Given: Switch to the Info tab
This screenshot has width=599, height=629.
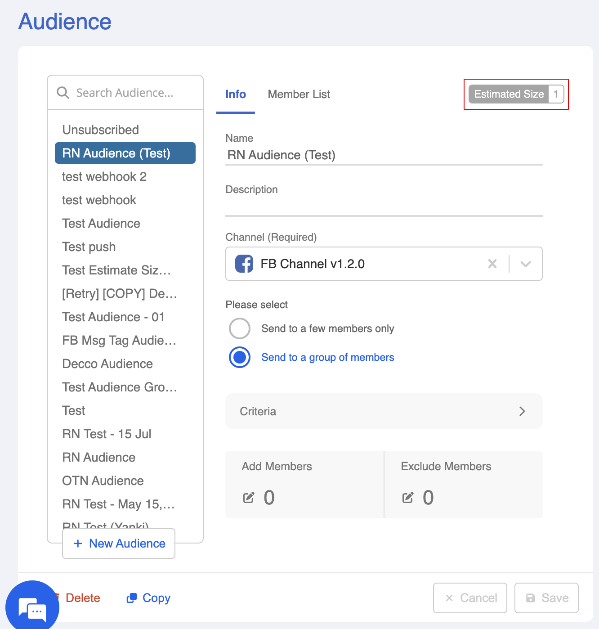Looking at the screenshot, I should point(235,94).
